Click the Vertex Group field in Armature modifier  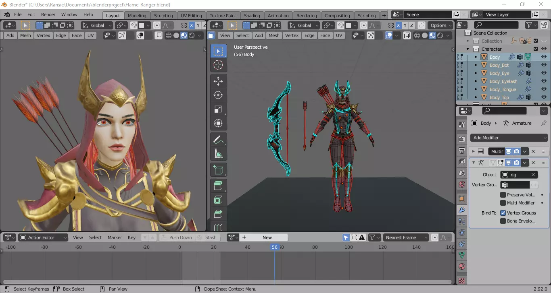[515, 185]
